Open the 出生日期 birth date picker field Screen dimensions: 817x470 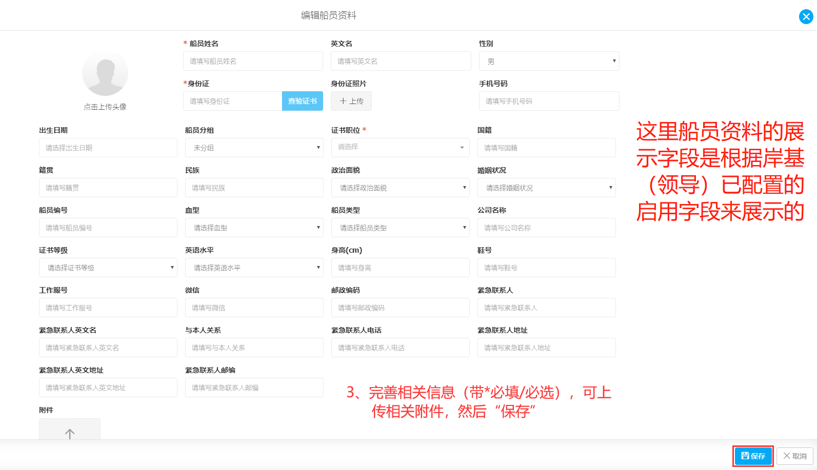click(x=108, y=148)
